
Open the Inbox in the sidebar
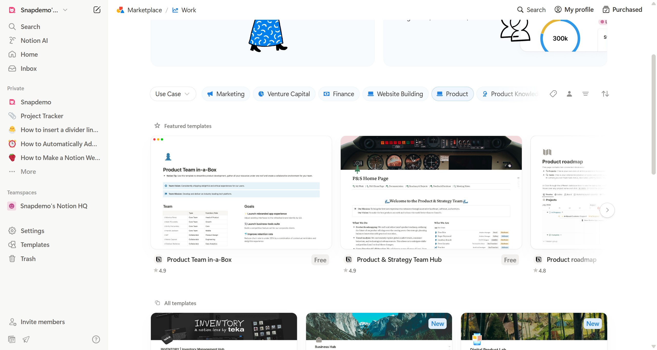[x=54, y=68]
